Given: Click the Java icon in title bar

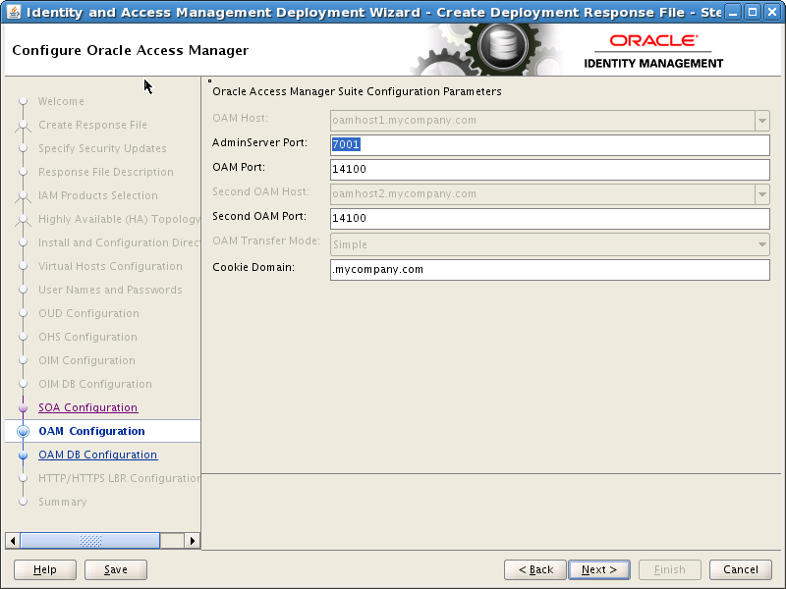Looking at the screenshot, I should pos(14,12).
